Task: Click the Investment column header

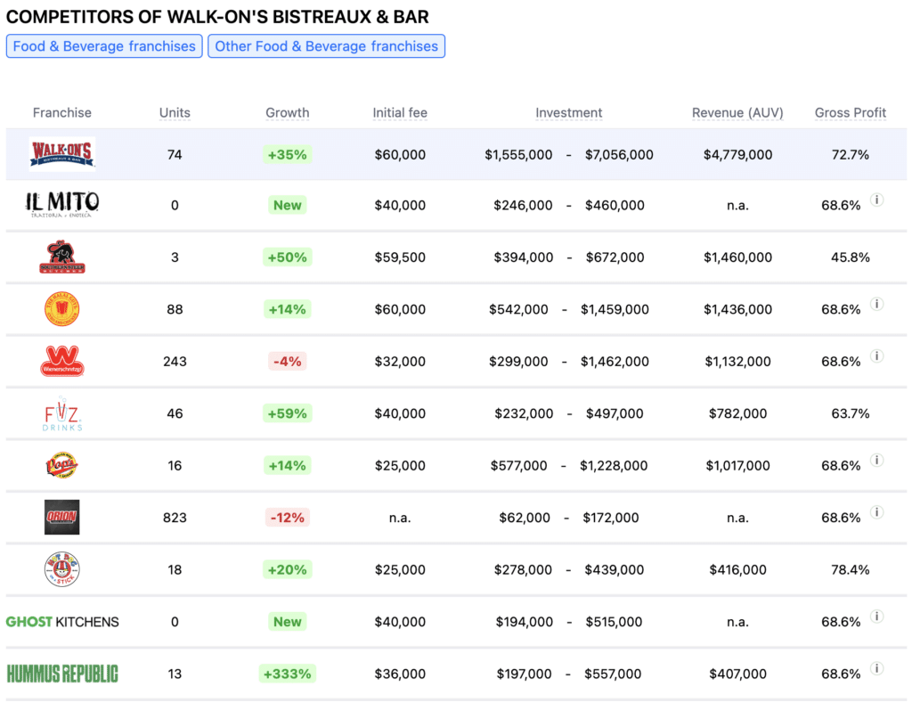Action: click(x=569, y=112)
